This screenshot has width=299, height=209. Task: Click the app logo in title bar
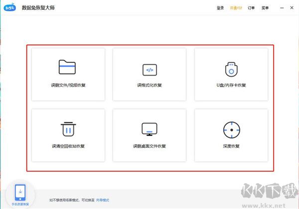tap(10, 7)
